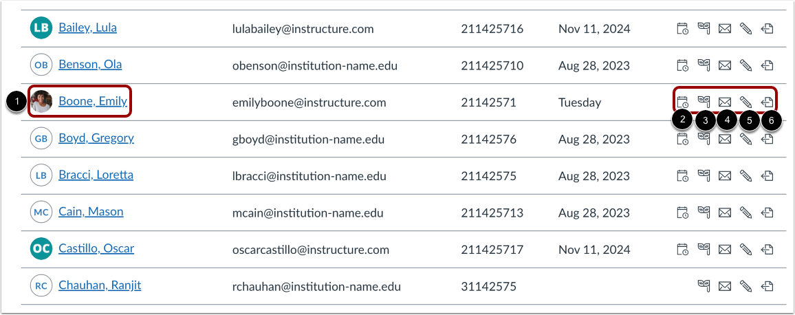The width and height of the screenshot is (795, 315).
Task: Open Ranjit Chauhan's user profile link
Action: click(x=100, y=285)
